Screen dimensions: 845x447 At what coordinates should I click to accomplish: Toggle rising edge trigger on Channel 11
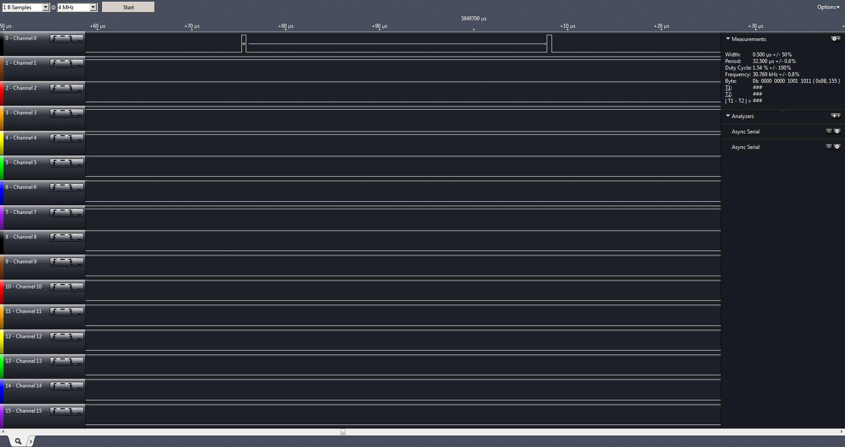click(55, 312)
